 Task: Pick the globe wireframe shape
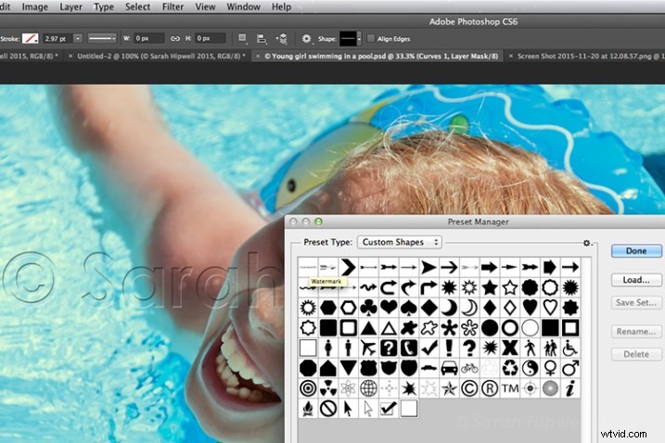pyautogui.click(x=368, y=388)
